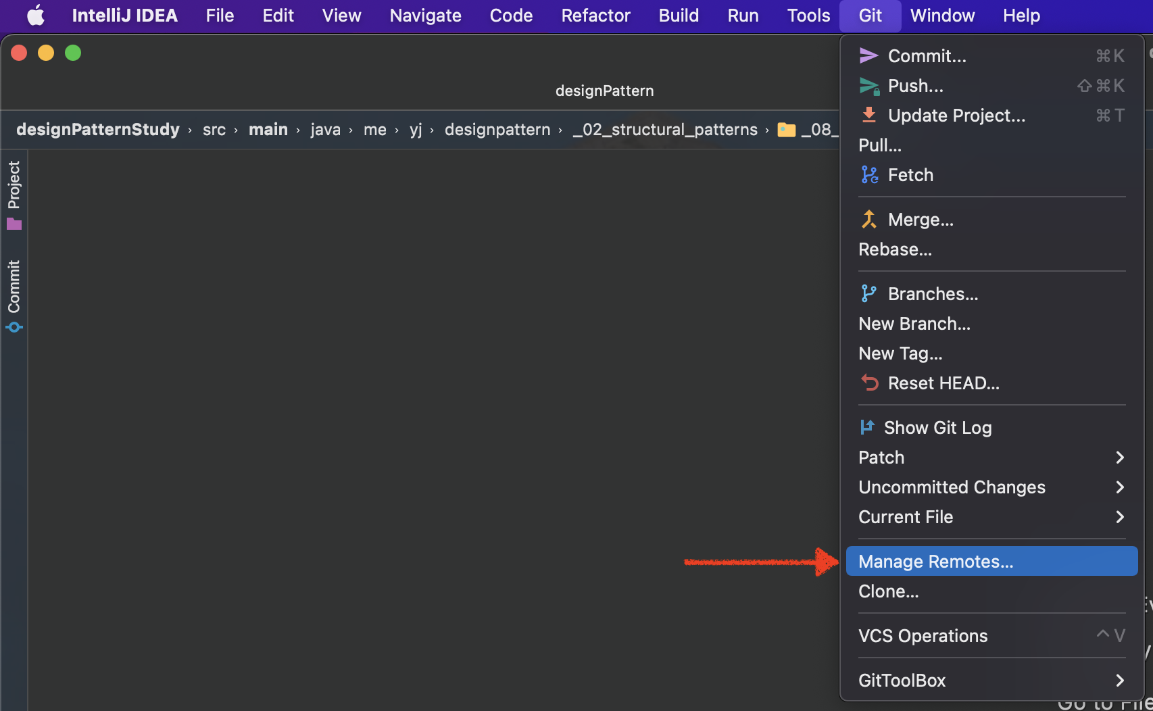
Task: Open the Edit menu
Action: (278, 15)
